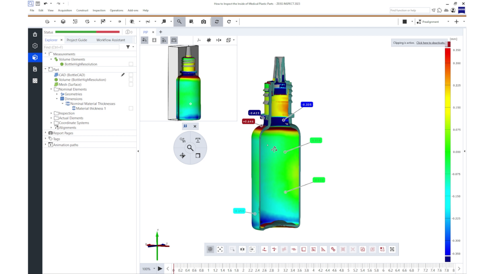Focus the Find function or help field
488x274 pixels.
click(409, 10)
